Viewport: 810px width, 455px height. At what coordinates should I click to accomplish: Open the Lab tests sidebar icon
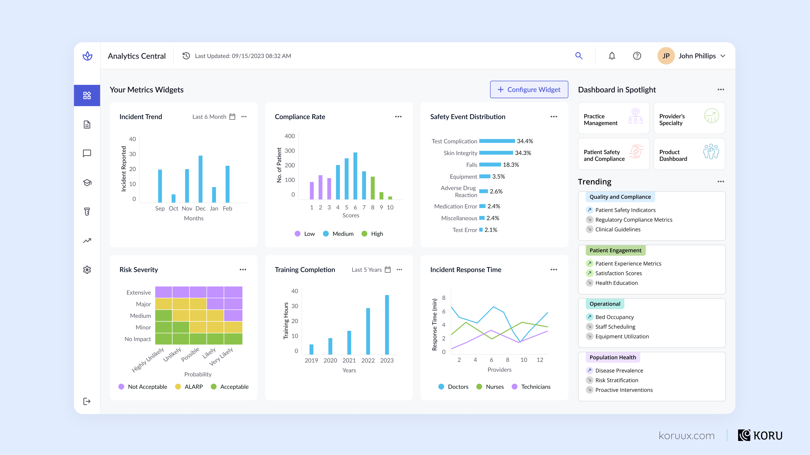(x=87, y=212)
